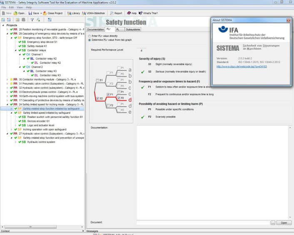Select the Sin/cos encoder G1 row
The height and width of the screenshot is (235, 294).
(38, 121)
